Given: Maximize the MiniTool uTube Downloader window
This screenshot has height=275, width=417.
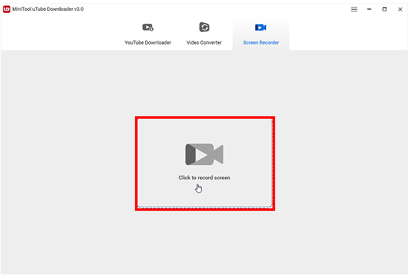Looking at the screenshot, I should tap(385, 10).
